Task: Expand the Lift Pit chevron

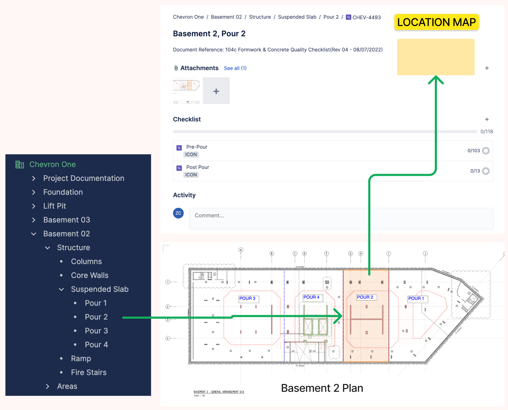Action: click(33, 206)
